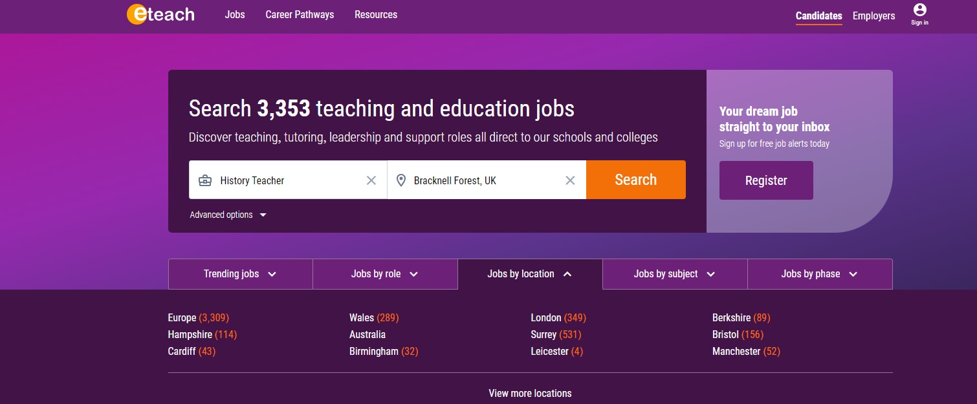This screenshot has height=404, width=977.
Task: Open Berkshire jobs link
Action: click(x=741, y=318)
